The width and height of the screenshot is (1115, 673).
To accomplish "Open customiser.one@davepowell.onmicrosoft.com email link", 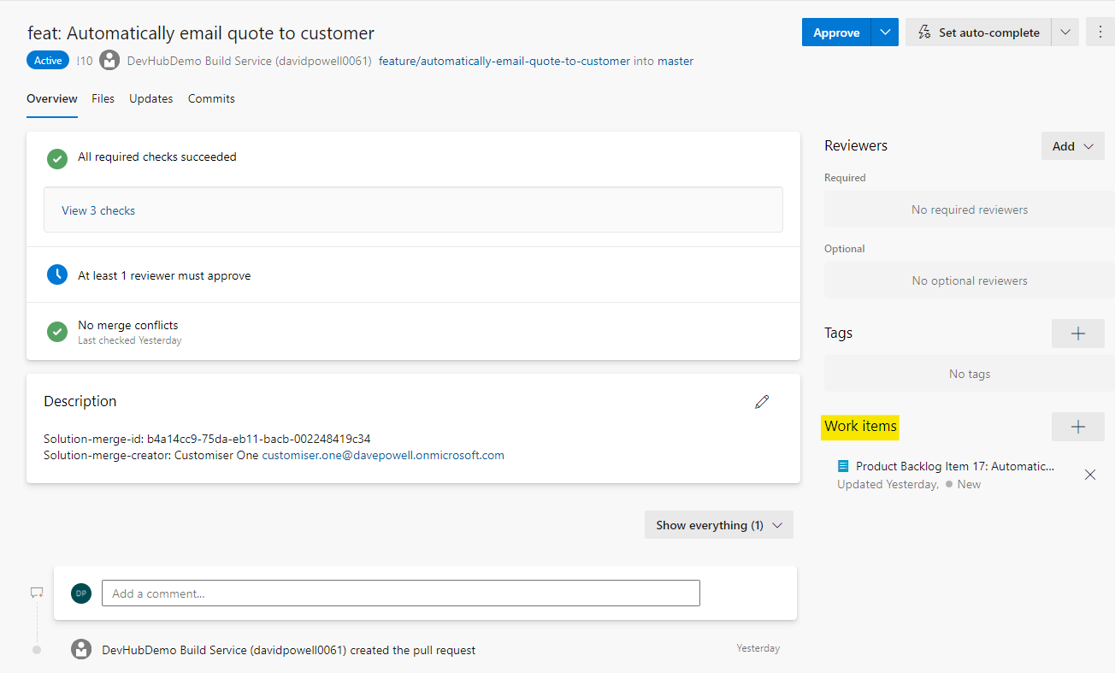I will click(x=383, y=455).
